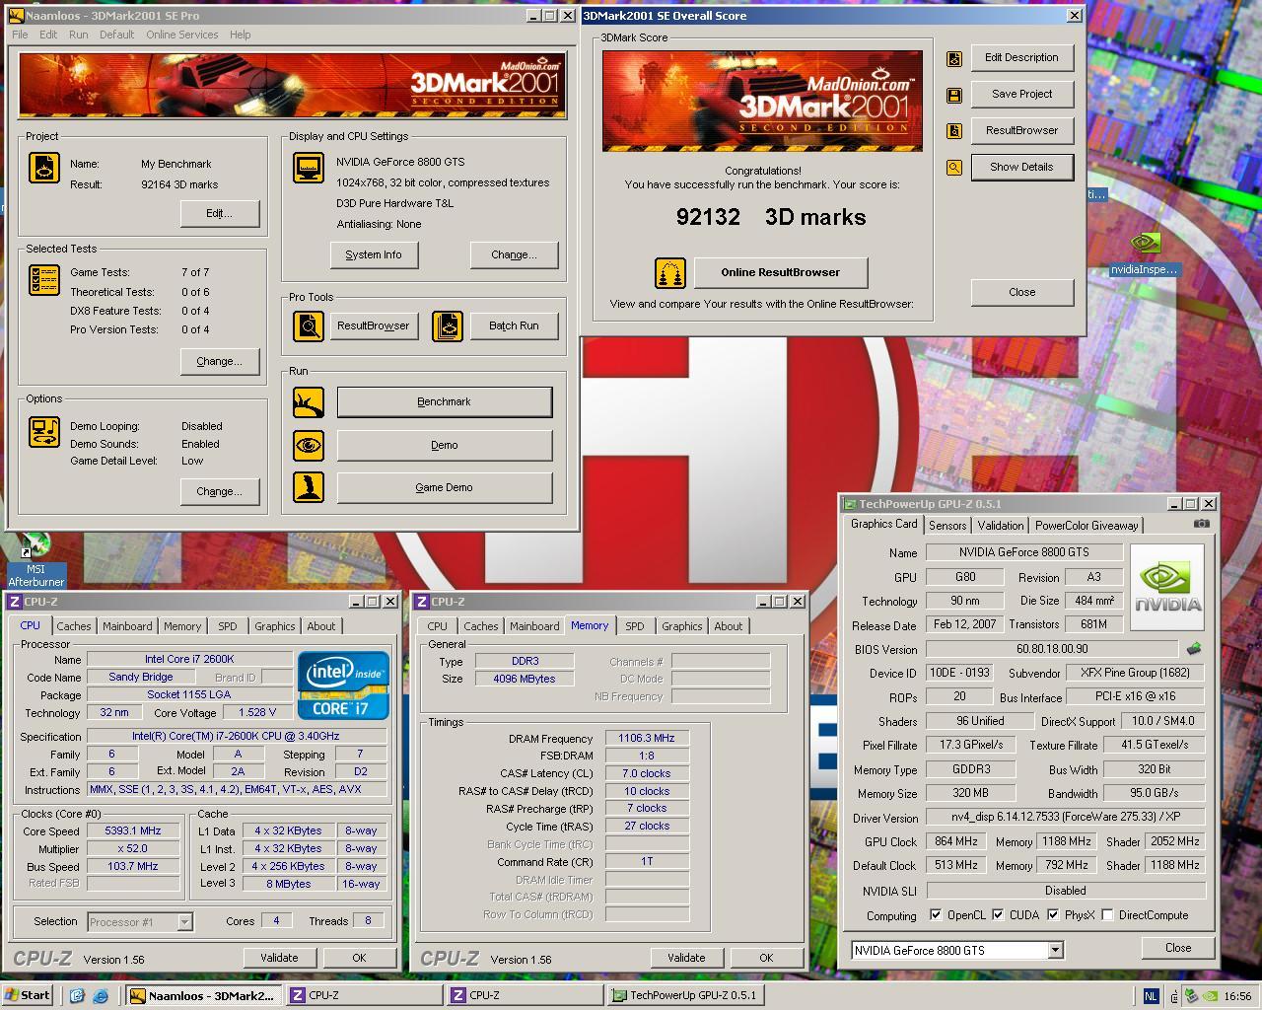
Task: Click the GPU Clock 864 MHz field
Action: coord(956,841)
